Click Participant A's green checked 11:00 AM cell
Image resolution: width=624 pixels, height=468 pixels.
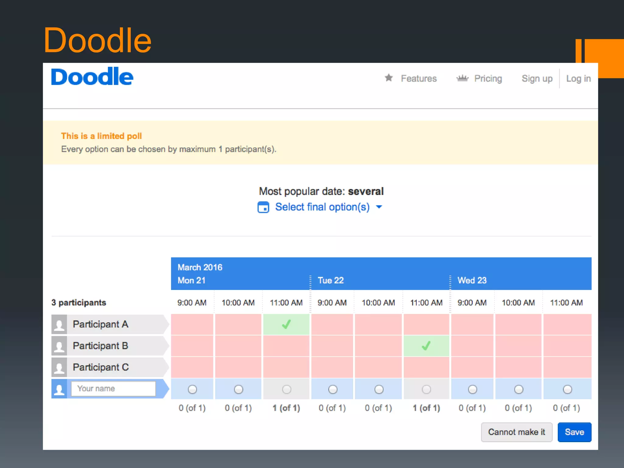[x=286, y=324]
